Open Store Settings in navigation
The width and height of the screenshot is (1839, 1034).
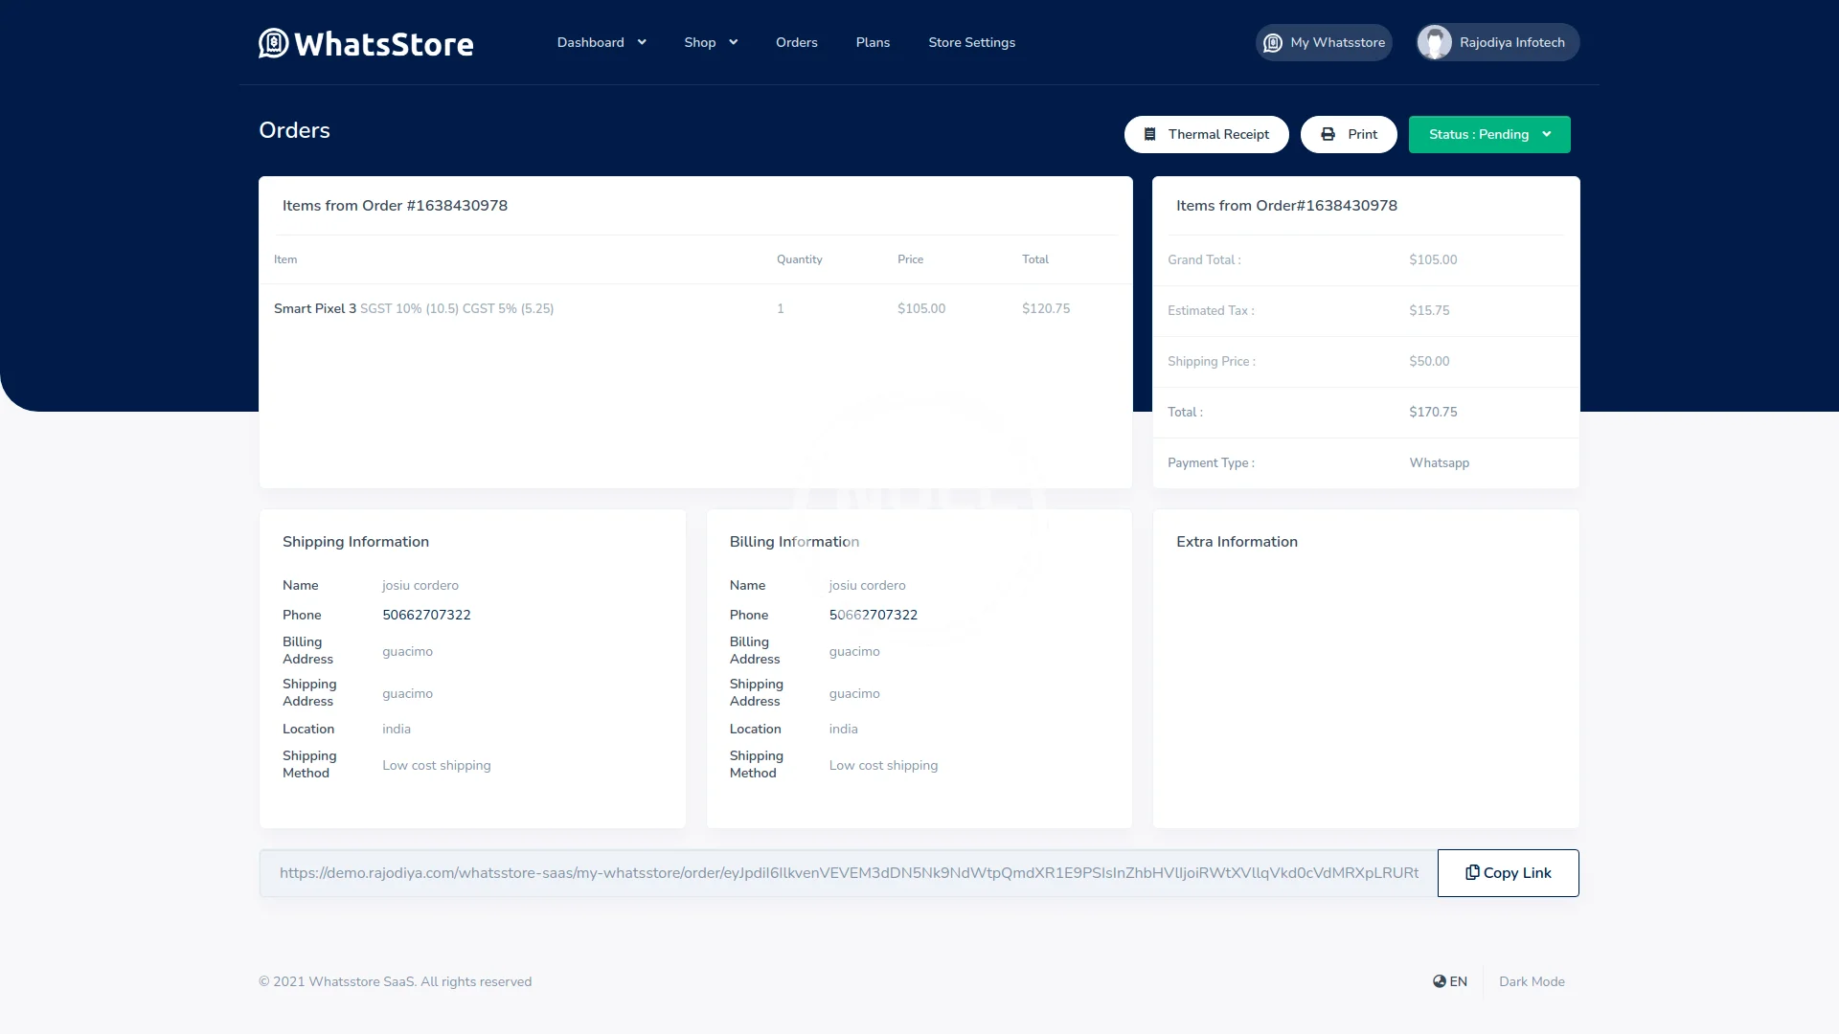pyautogui.click(x=971, y=42)
